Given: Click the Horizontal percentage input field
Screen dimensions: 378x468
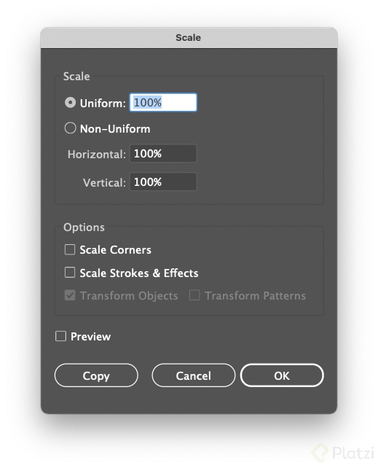Looking at the screenshot, I should pos(163,153).
